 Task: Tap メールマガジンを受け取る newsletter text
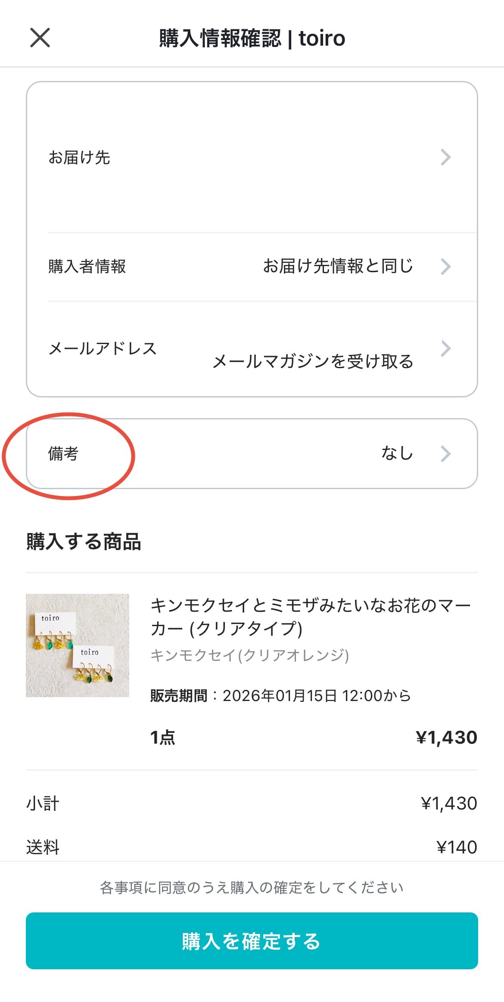pos(313,362)
